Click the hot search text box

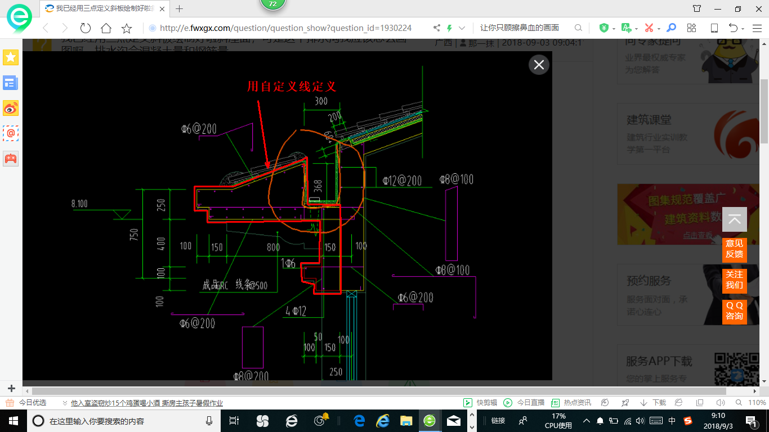[520, 28]
